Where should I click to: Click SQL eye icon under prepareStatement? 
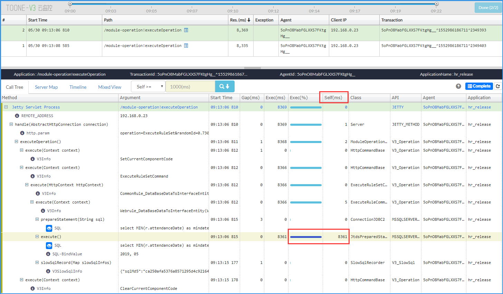[x=49, y=228]
